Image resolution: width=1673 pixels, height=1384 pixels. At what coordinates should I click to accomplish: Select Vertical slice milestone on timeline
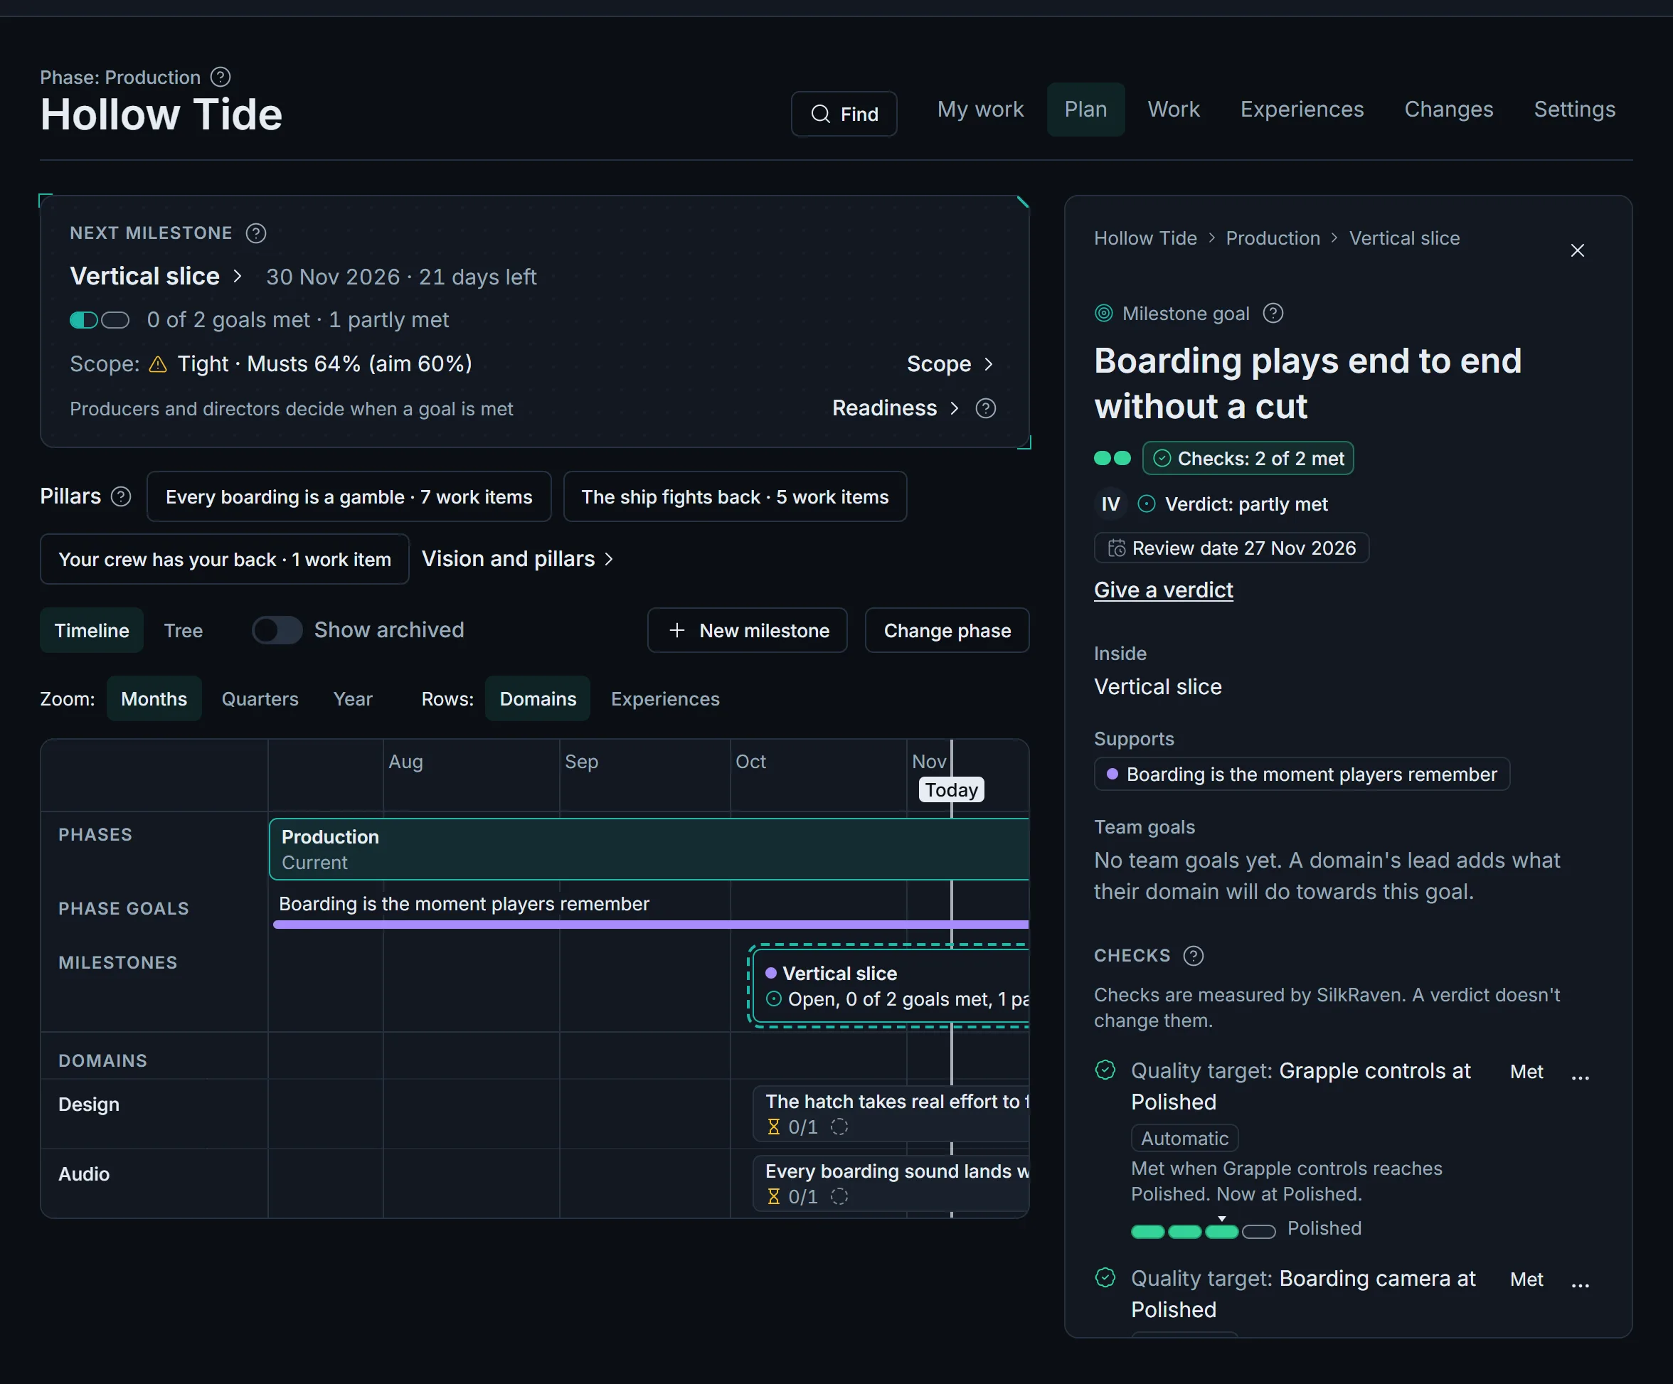coord(891,986)
